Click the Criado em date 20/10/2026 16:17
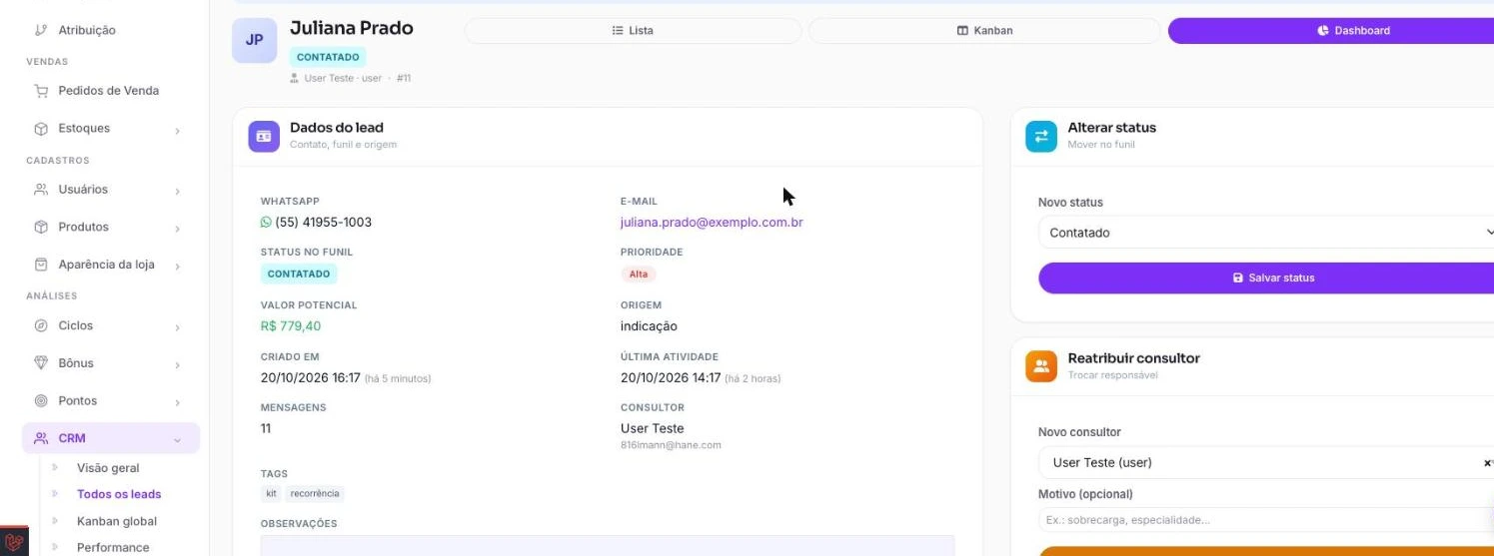The height and width of the screenshot is (556, 1494). click(311, 378)
